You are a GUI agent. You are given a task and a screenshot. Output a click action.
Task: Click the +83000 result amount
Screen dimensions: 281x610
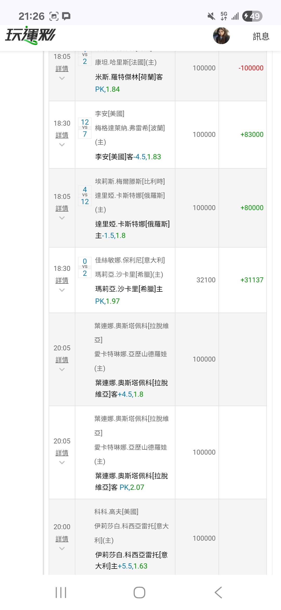click(252, 135)
